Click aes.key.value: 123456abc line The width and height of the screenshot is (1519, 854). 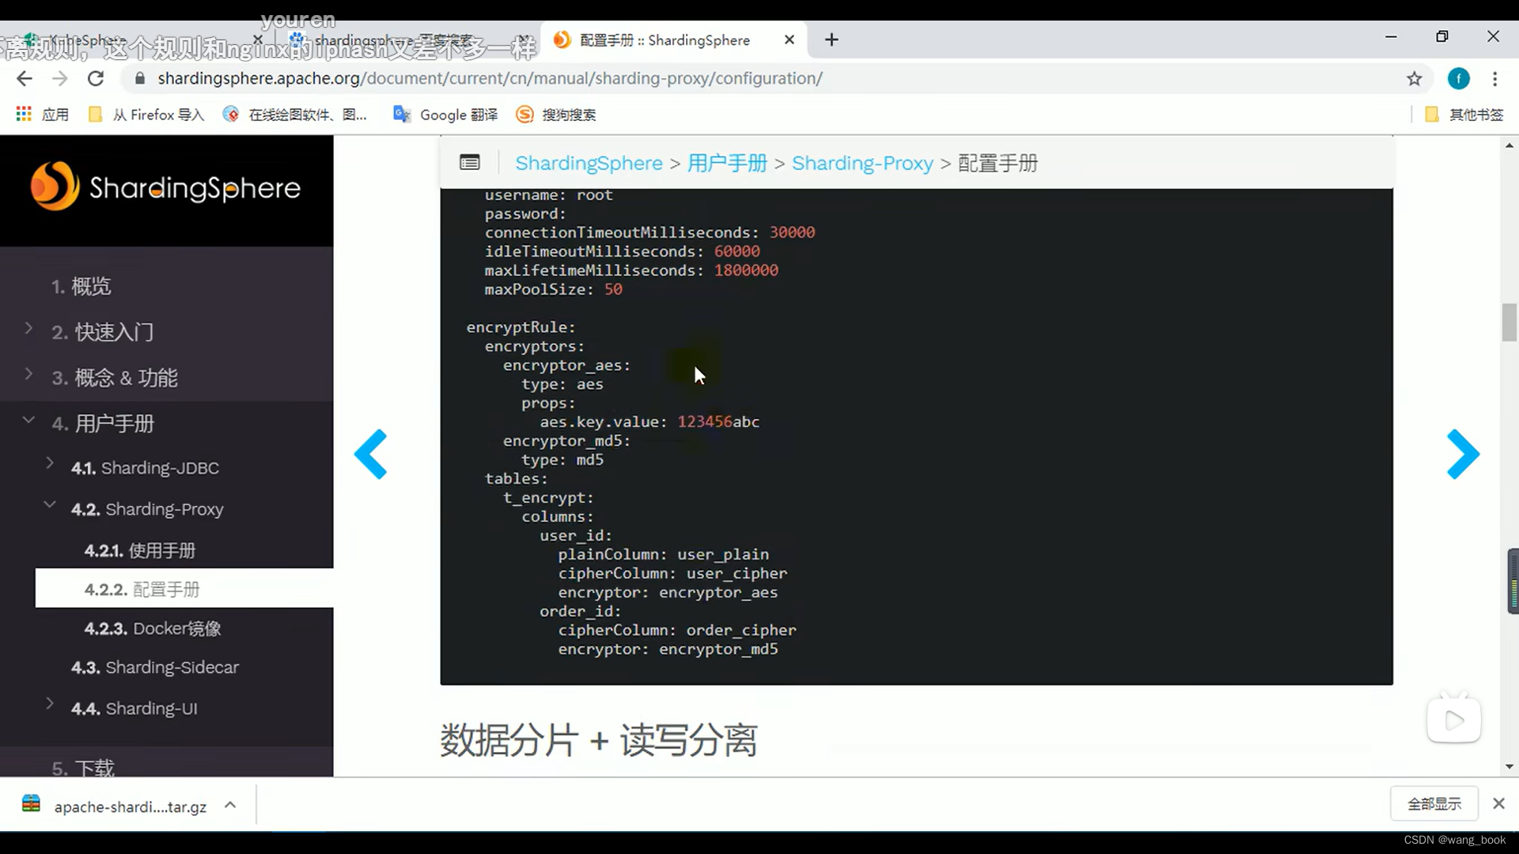650,422
